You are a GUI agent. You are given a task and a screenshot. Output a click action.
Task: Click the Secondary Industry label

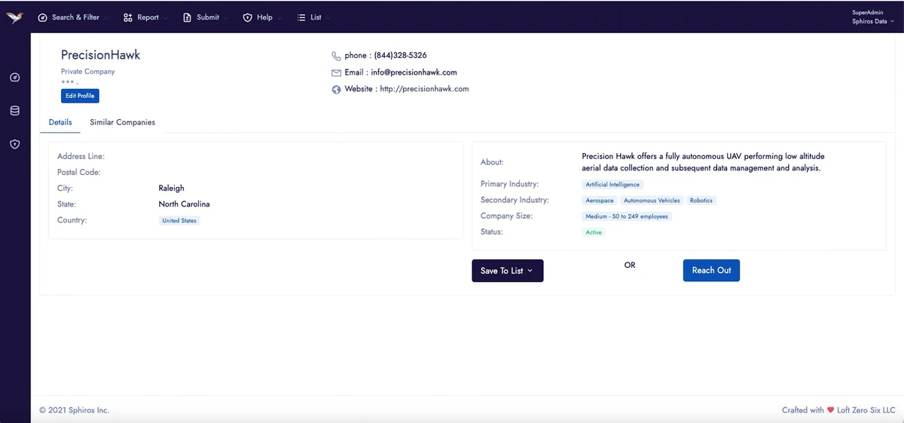click(x=515, y=200)
